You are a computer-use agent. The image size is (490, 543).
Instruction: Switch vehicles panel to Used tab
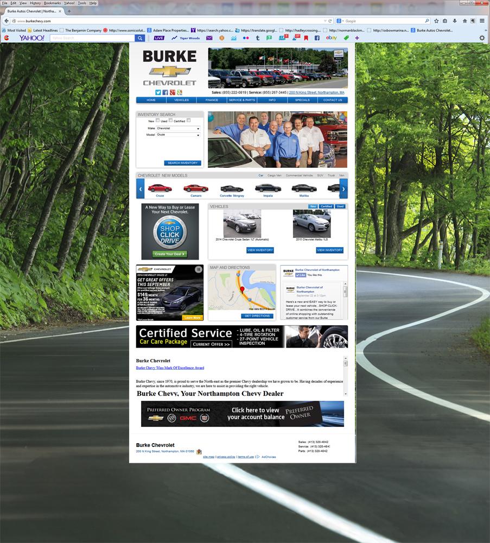tap(340, 206)
